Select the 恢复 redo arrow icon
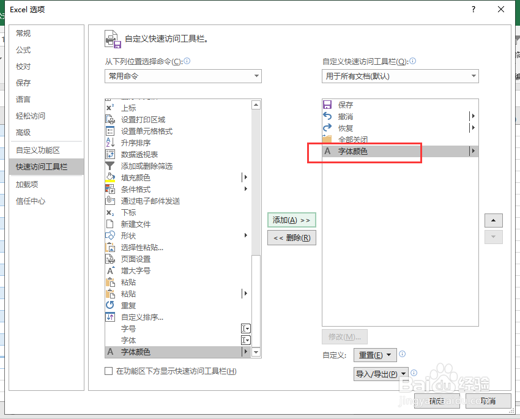The width and height of the screenshot is (520, 419). (327, 128)
